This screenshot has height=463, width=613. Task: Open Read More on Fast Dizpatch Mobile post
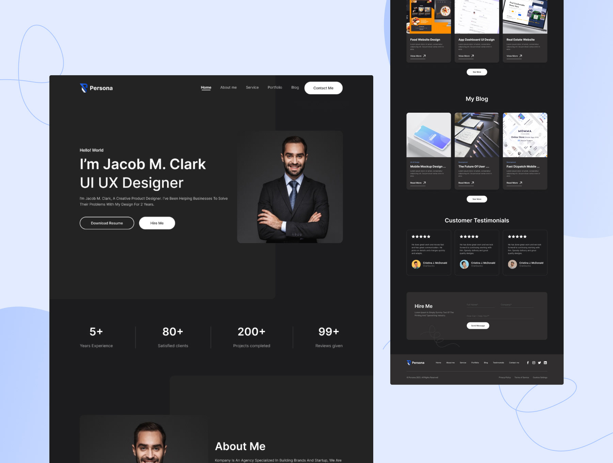click(x=512, y=183)
